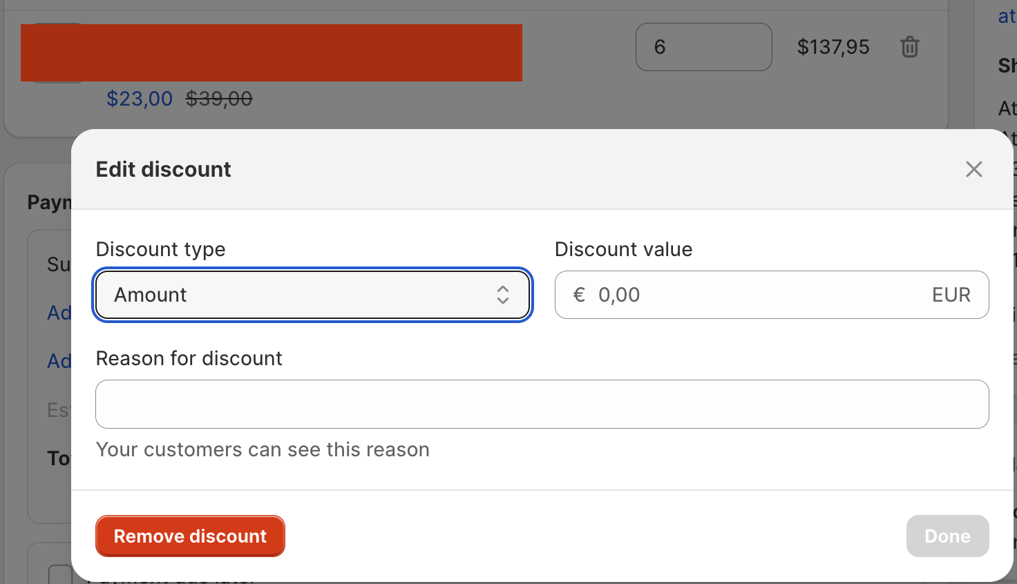1017x584 pixels.
Task: Open the Discount type Amount dropdown
Action: pyautogui.click(x=312, y=295)
